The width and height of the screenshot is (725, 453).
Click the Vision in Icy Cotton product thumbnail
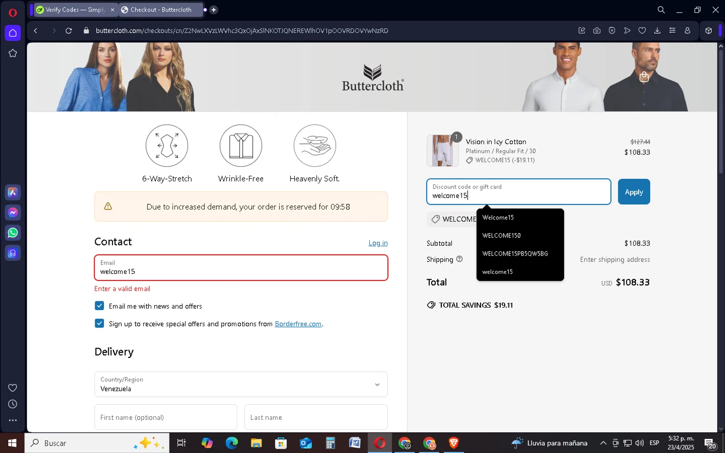[x=442, y=151]
